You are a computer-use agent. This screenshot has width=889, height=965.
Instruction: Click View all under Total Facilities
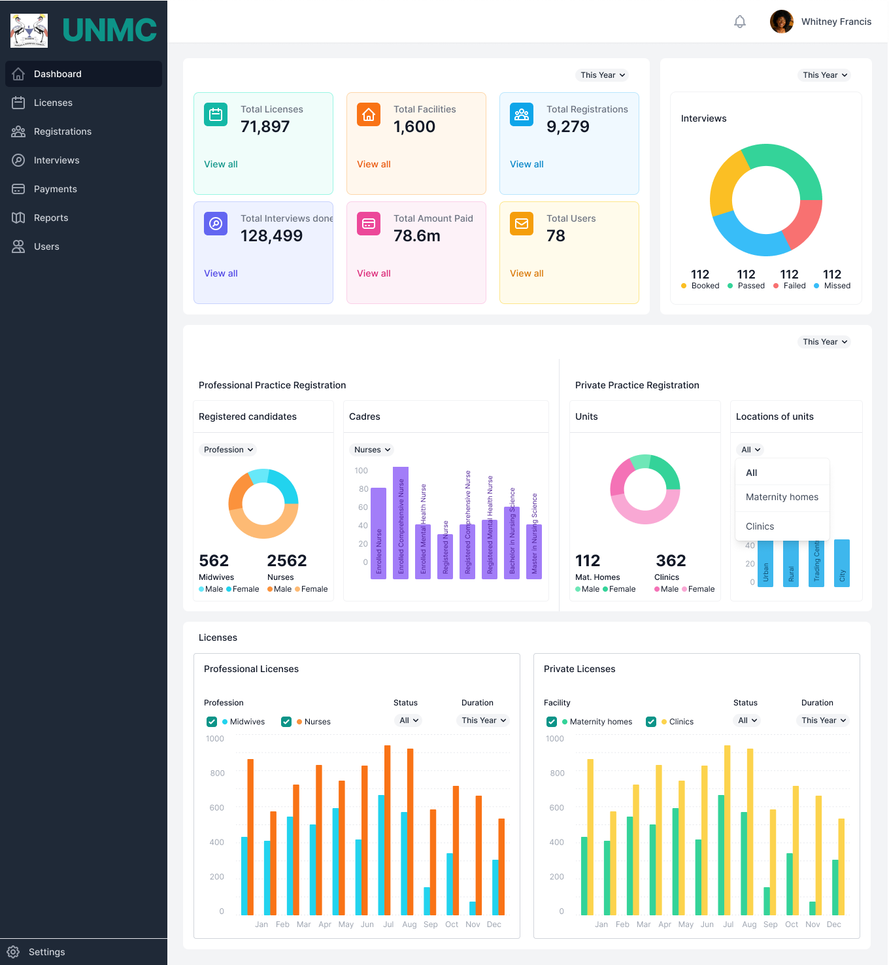point(374,164)
